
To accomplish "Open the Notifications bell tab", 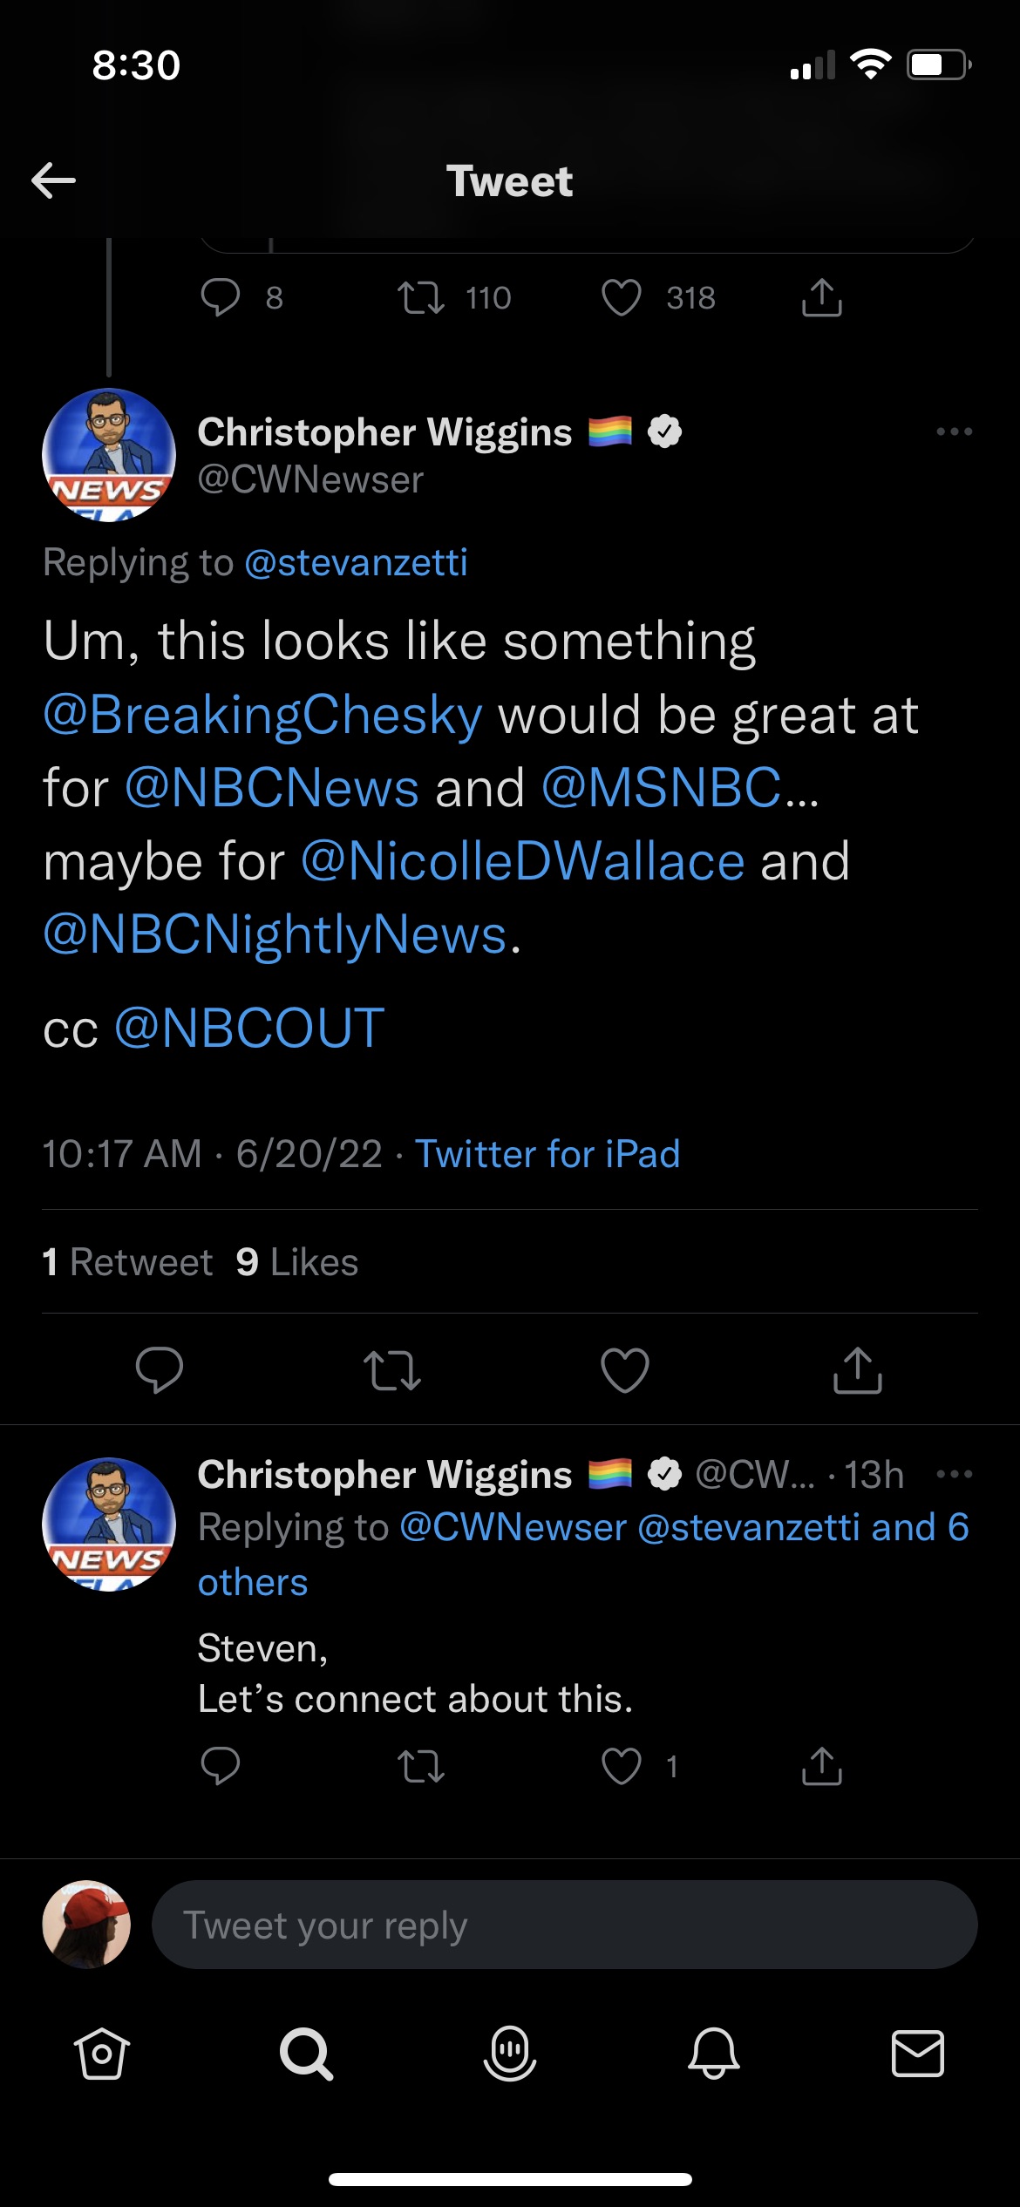I will point(714,2054).
